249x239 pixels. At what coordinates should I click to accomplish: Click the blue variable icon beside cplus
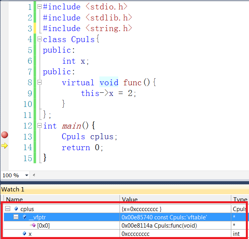point(16,209)
